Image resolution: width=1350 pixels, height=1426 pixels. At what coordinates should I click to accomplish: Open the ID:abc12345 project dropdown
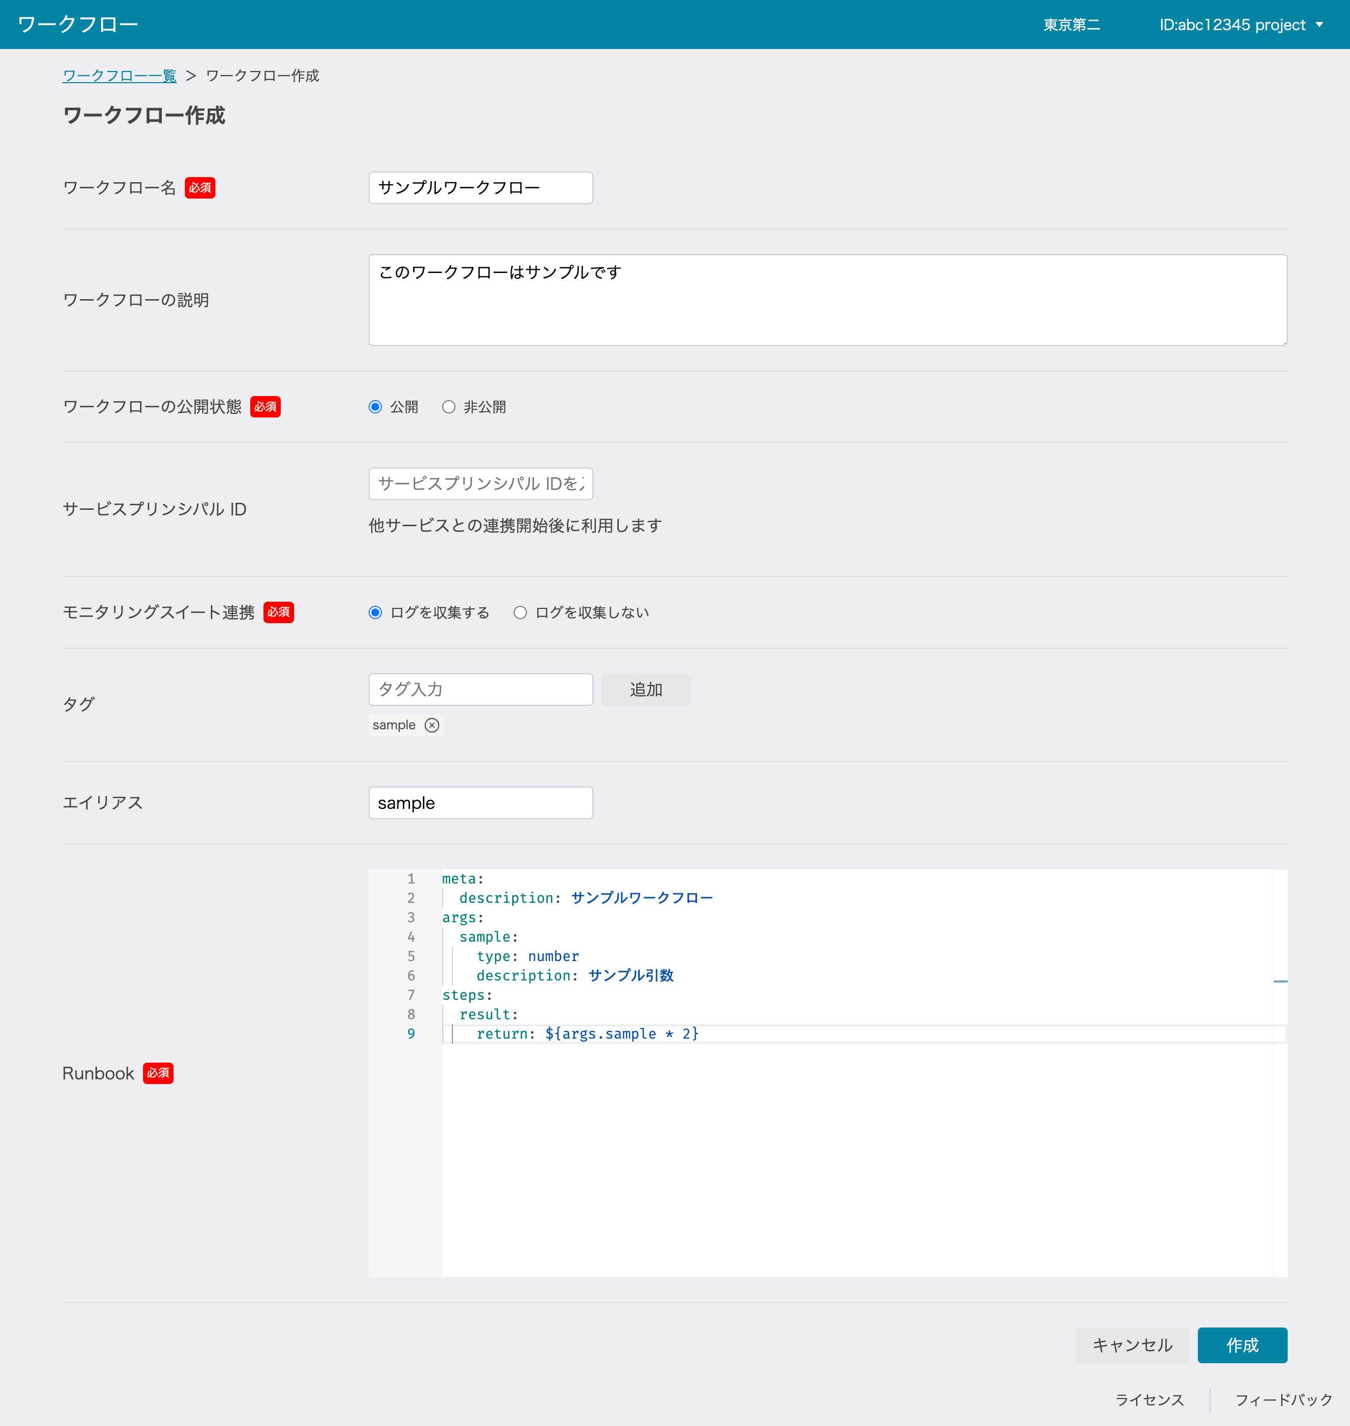(1241, 24)
